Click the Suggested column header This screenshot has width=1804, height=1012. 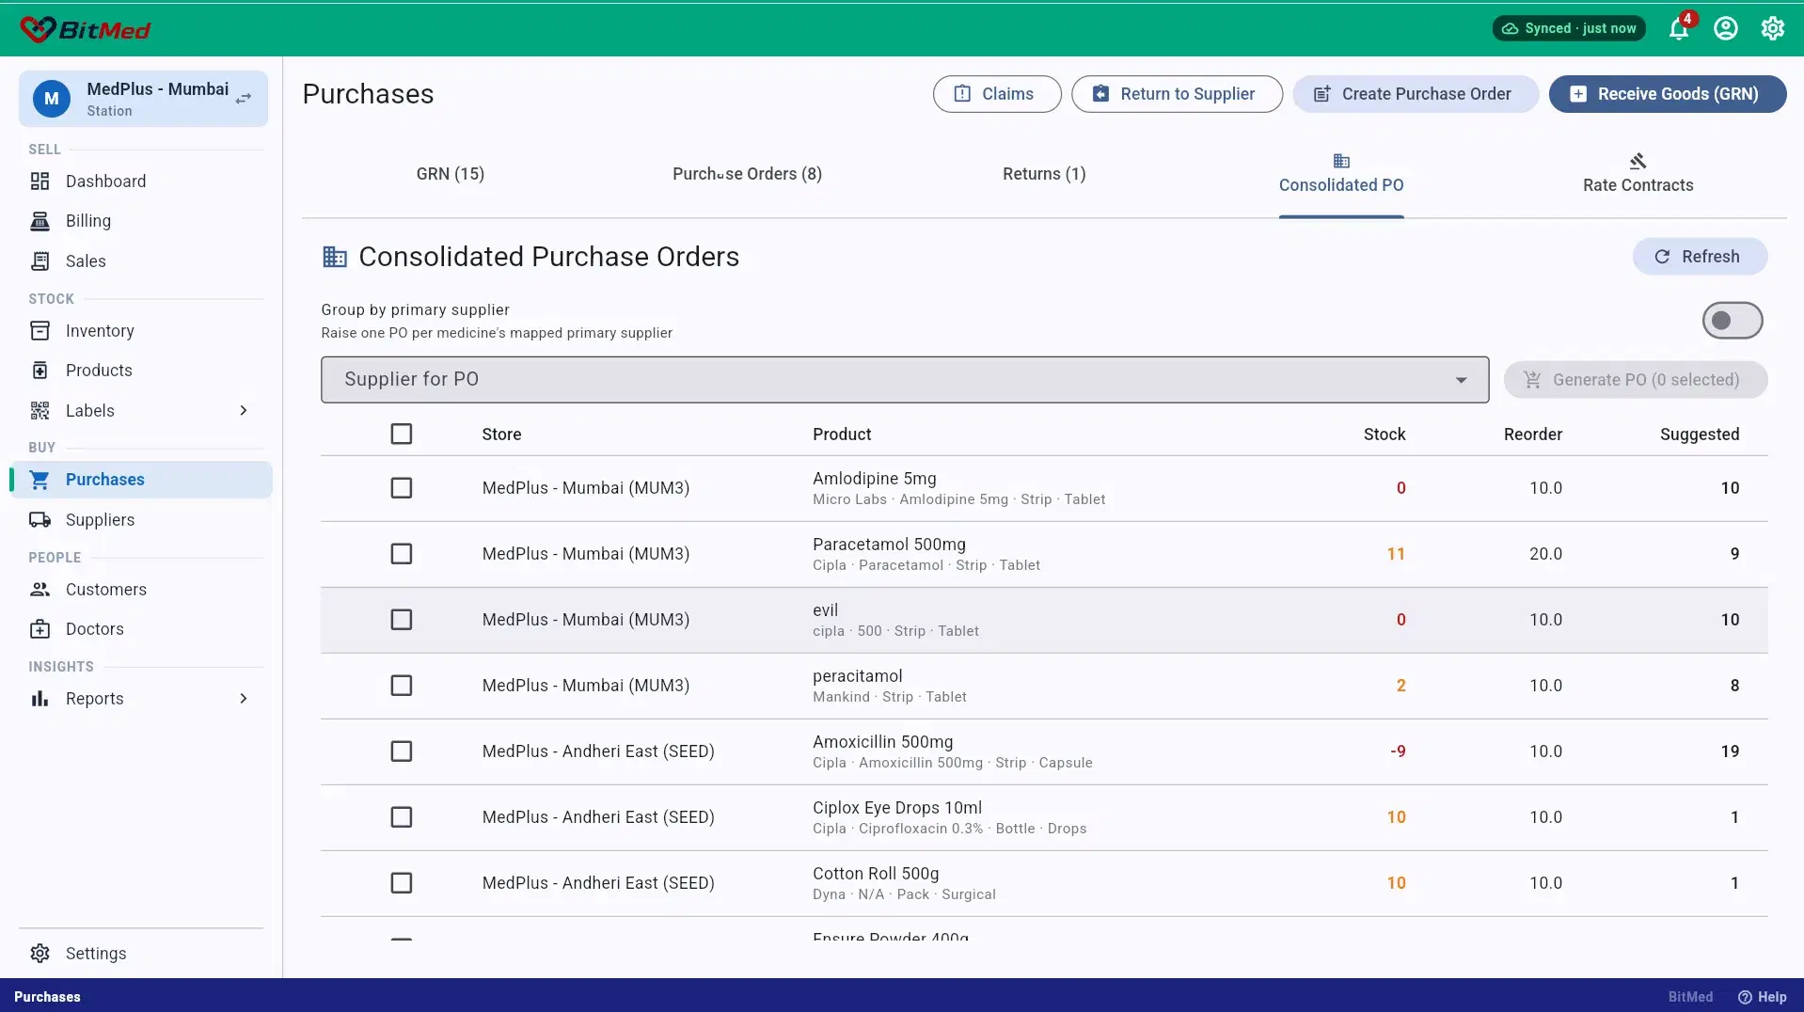click(1700, 435)
